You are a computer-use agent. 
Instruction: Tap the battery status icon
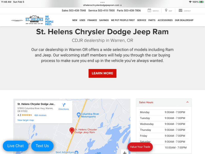tap(201, 2)
